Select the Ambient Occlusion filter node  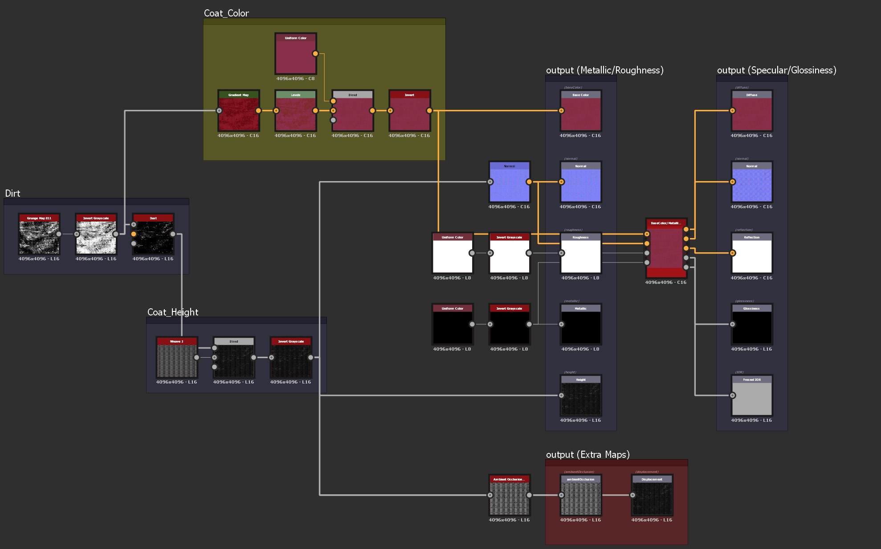click(510, 495)
